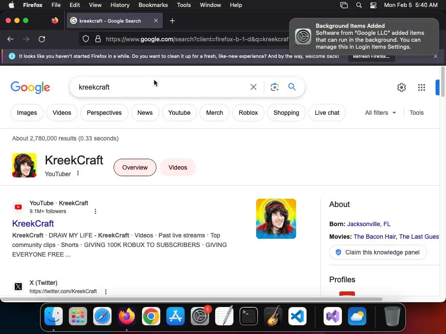Click the Refresh Firefox button
The height and width of the screenshot is (334, 446).
pos(371,57)
